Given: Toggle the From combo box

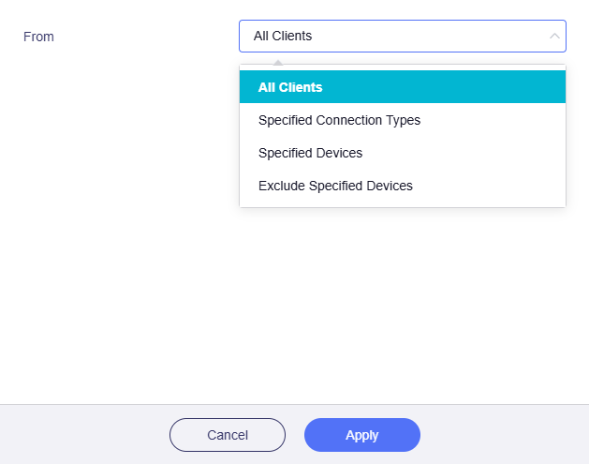Looking at the screenshot, I should (402, 37).
